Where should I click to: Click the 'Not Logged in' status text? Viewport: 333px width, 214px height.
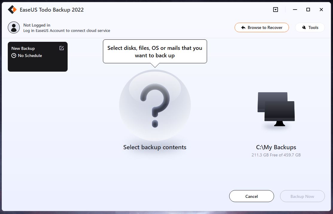tap(37, 25)
